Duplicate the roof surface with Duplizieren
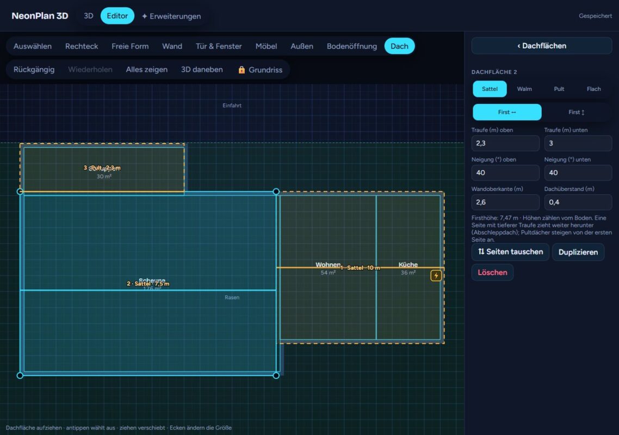Screen dimensions: 619x435 pyautogui.click(x=578, y=252)
